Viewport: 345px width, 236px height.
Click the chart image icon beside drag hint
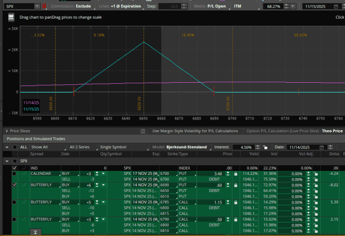11,17
